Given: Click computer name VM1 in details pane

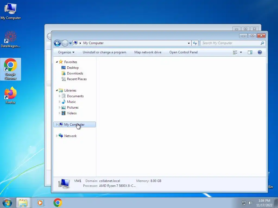Looking at the screenshot, I should point(78,181).
